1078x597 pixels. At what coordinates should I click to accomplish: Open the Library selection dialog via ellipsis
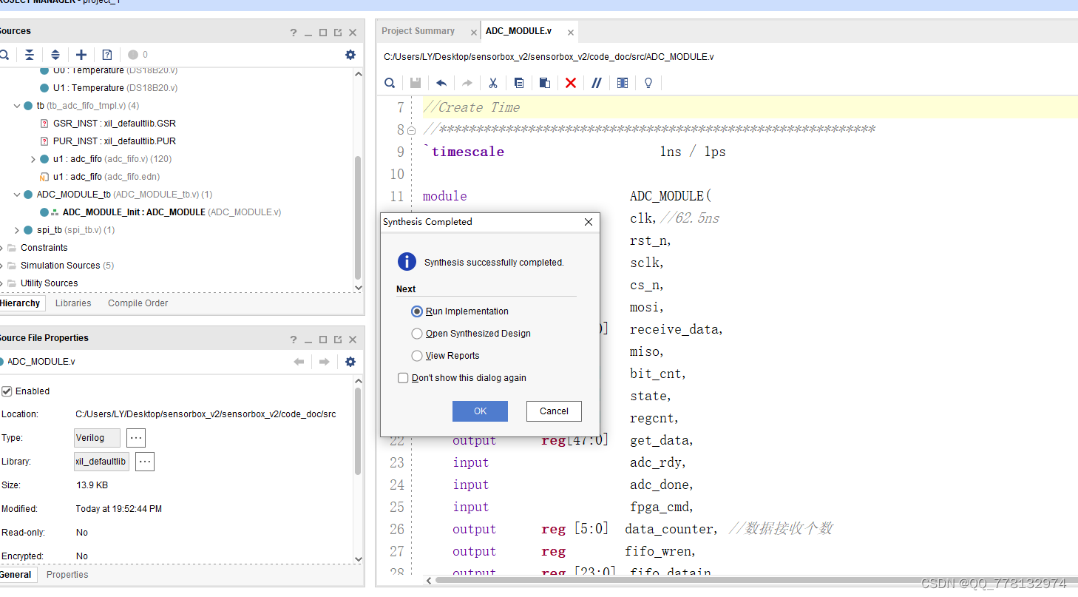[144, 461]
